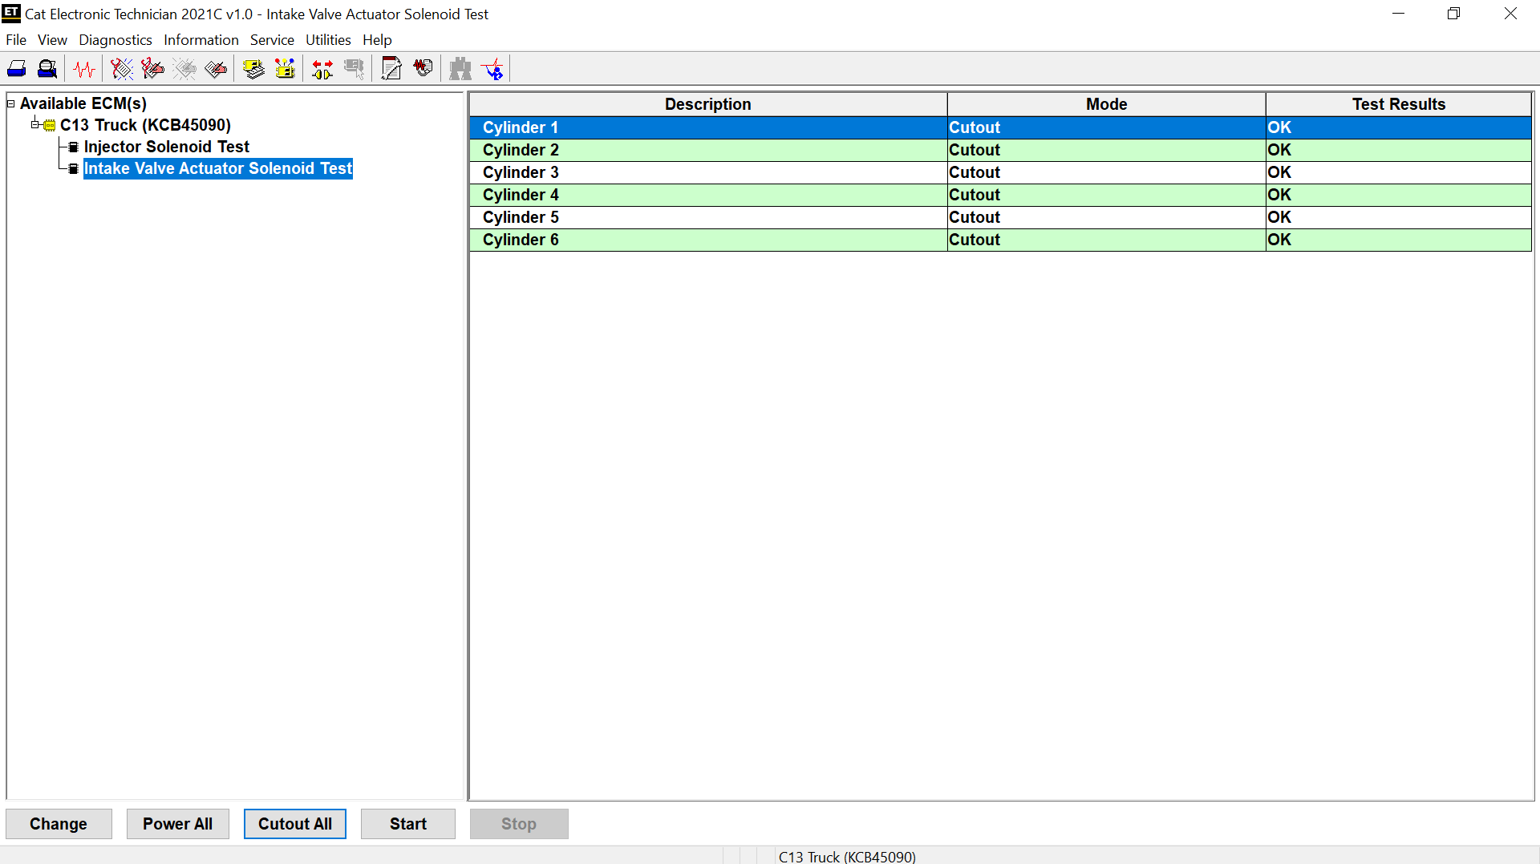Image resolution: width=1540 pixels, height=864 pixels.
Task: Open the Status Tool waveform icon
Action: 84,70
